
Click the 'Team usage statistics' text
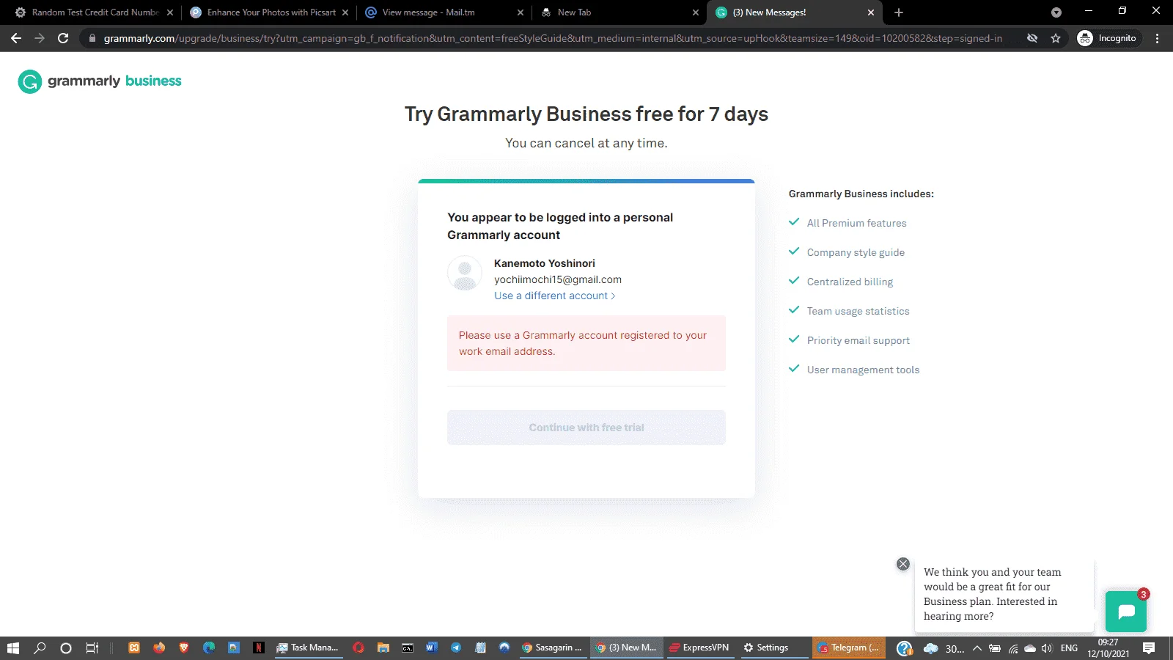point(858,311)
